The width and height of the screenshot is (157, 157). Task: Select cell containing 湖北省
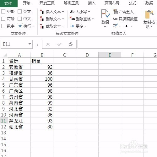pyautogui.click(x=19, y=127)
